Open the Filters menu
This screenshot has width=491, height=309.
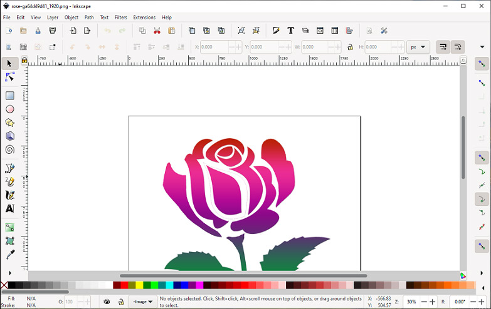(x=120, y=17)
